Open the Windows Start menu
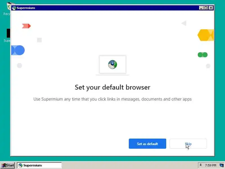This screenshot has height=169, width=225. 8,165
